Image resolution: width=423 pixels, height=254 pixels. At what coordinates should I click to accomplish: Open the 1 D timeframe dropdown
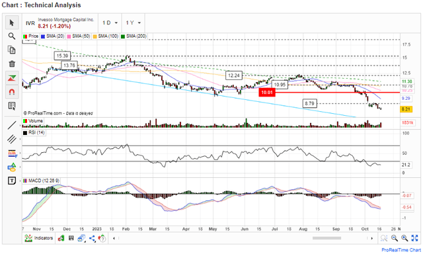110,22
